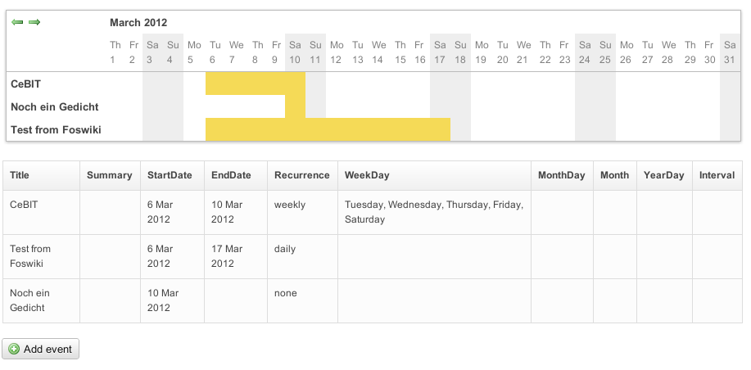
Task: Click CeBIT title cell in table
Action: tap(25, 205)
